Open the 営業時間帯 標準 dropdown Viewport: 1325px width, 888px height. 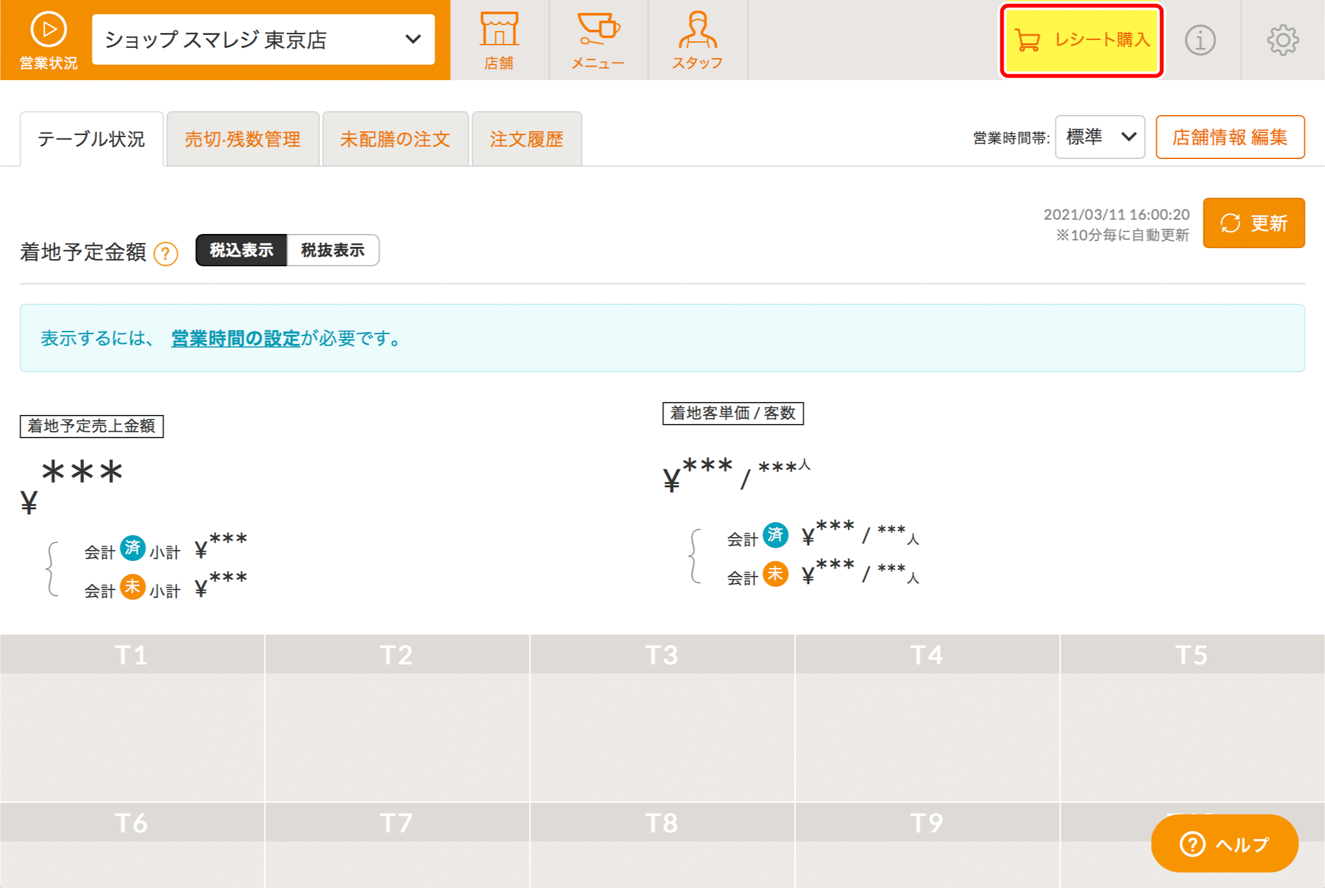coord(1099,137)
